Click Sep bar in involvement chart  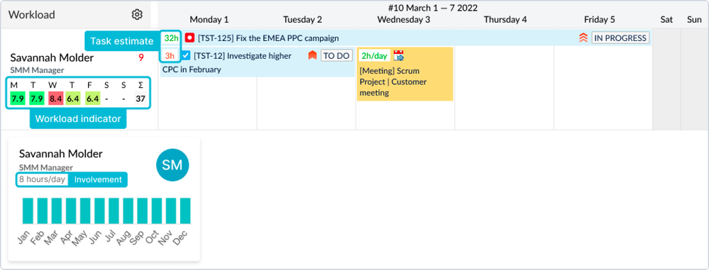coord(143,210)
